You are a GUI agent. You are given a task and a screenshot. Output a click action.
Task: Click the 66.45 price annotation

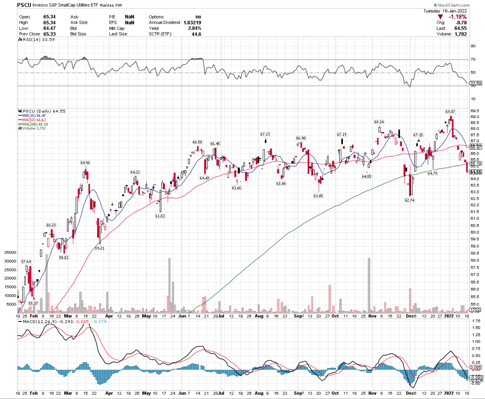pyautogui.click(x=215, y=144)
